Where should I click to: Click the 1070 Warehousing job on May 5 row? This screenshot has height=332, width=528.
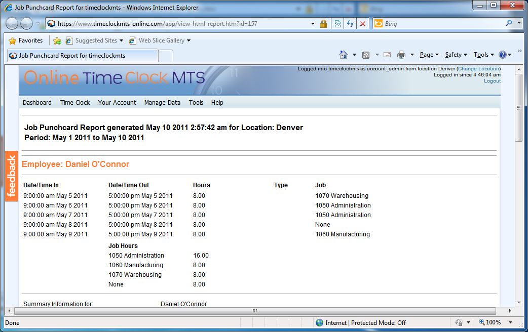(342, 196)
